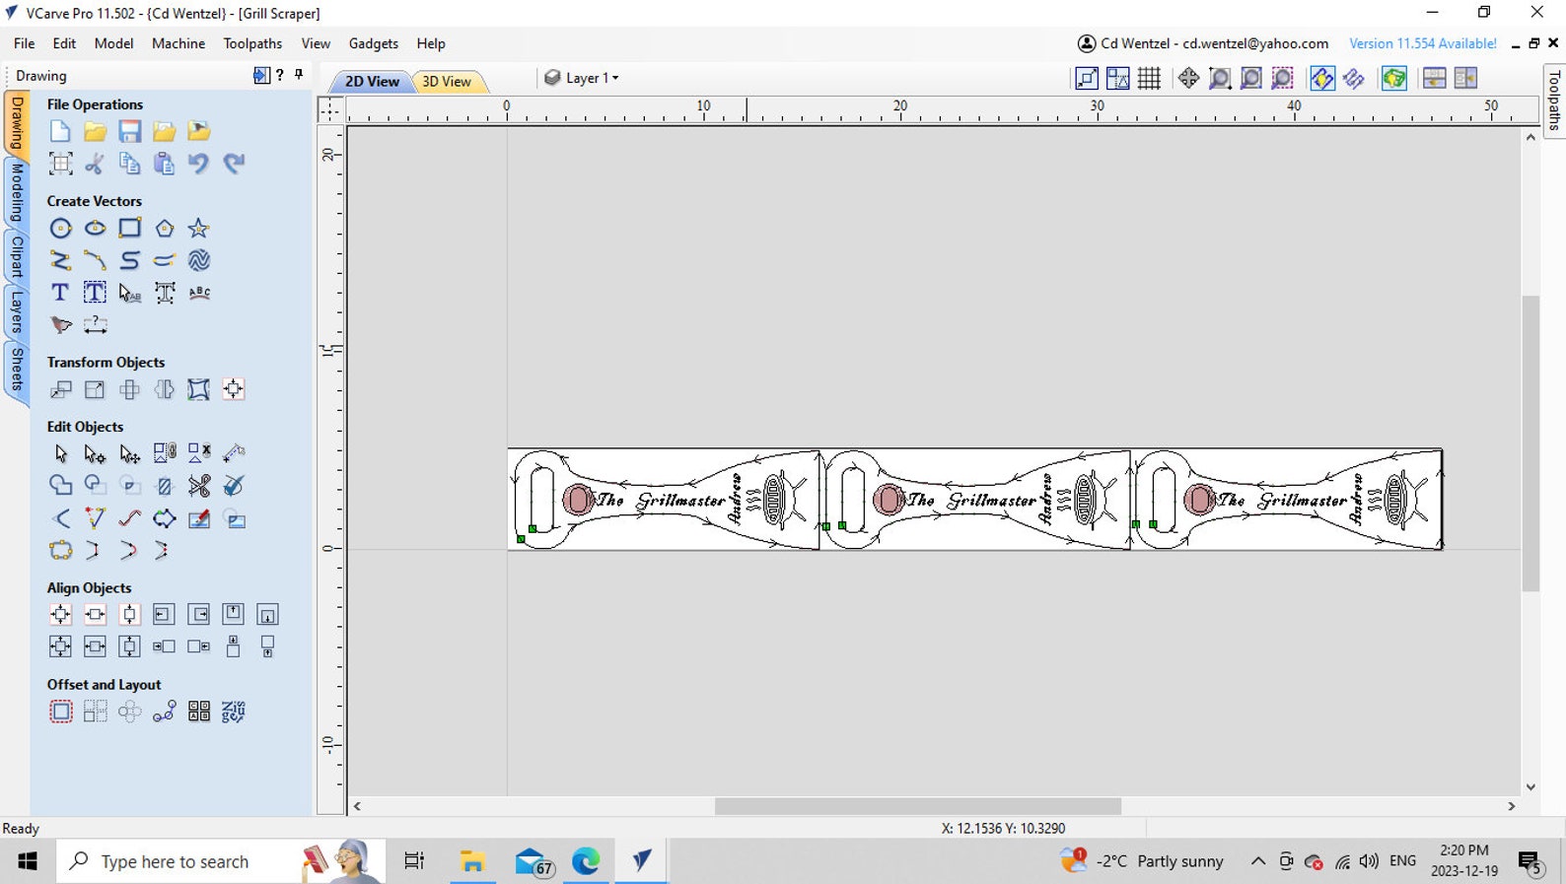Open the Machine menu
Image resolution: width=1566 pixels, height=884 pixels.
(x=178, y=43)
